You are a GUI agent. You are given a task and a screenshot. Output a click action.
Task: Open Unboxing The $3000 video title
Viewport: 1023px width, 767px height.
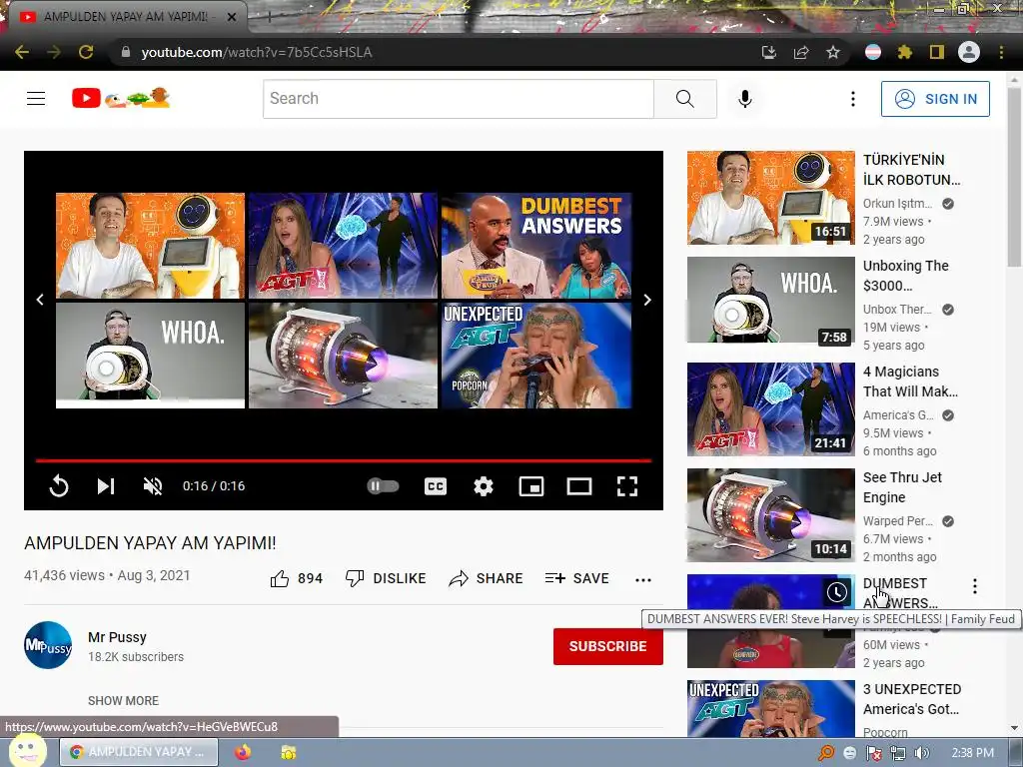click(905, 276)
